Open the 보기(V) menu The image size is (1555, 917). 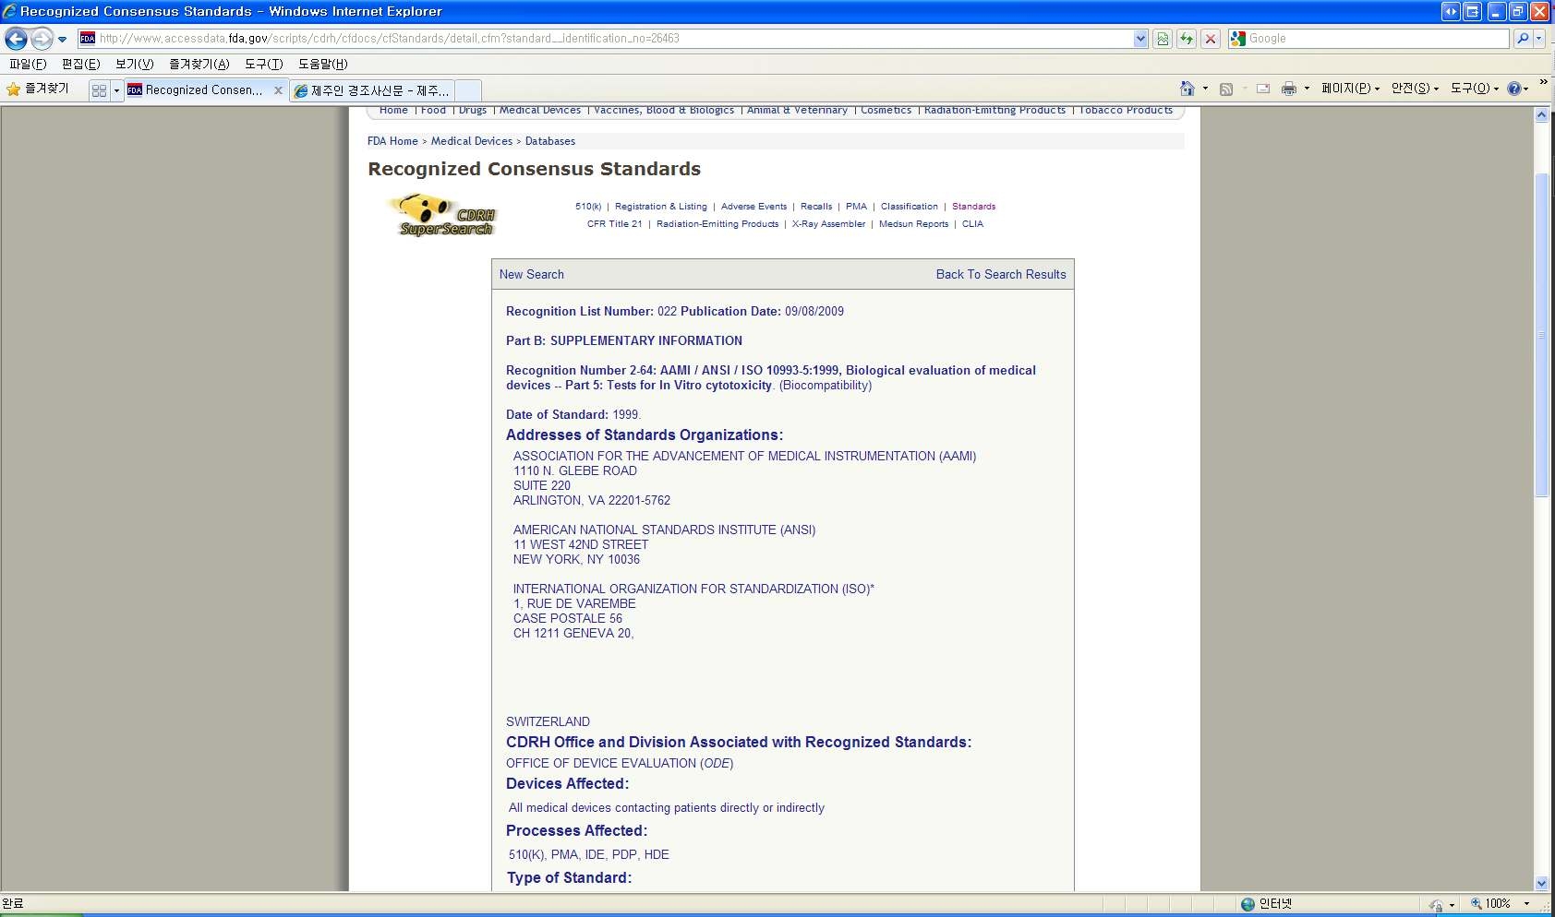tap(135, 64)
